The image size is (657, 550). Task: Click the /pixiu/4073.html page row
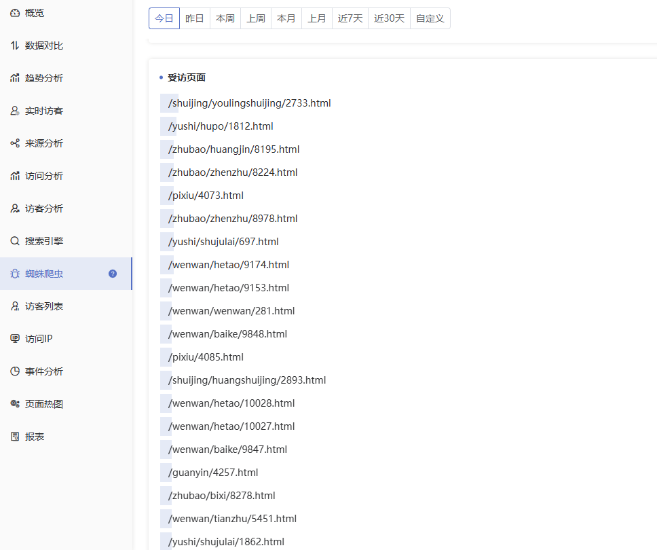click(x=206, y=196)
